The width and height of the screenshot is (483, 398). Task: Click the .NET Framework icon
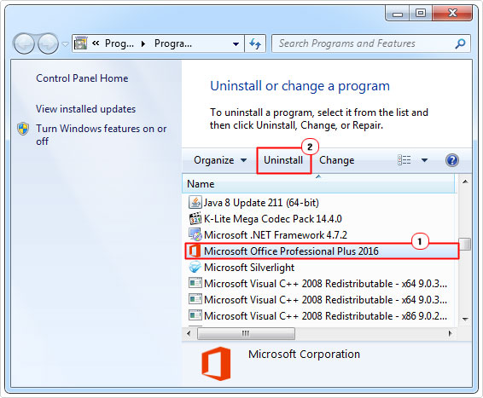point(195,234)
